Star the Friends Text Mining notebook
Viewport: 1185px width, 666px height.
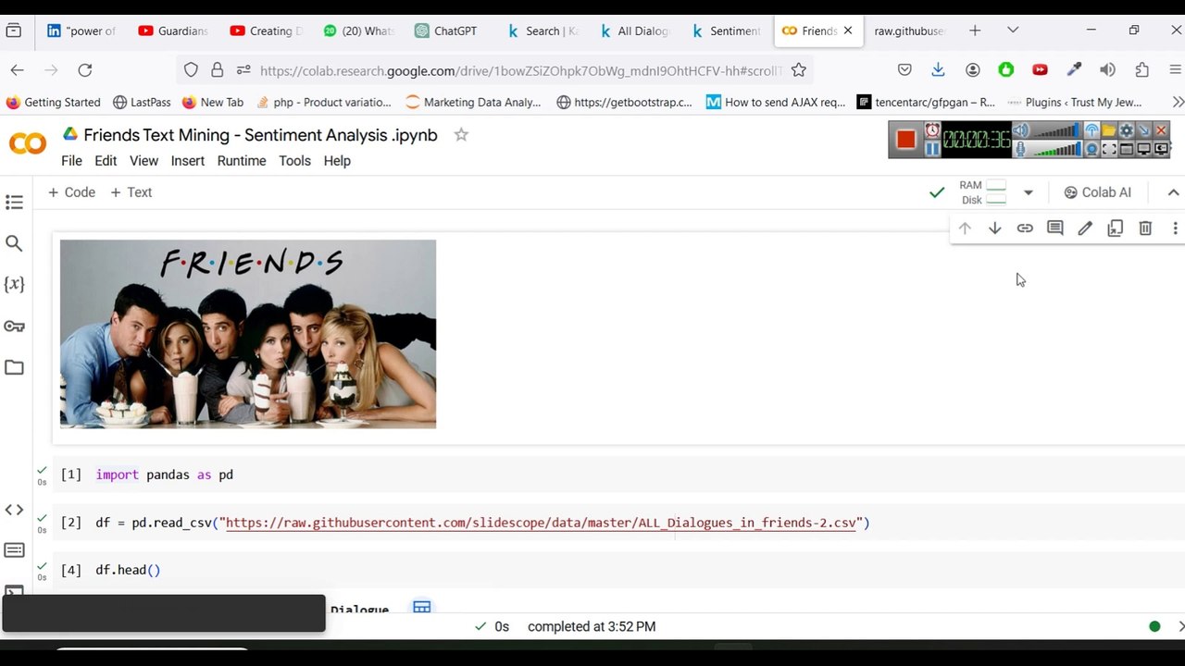(461, 135)
